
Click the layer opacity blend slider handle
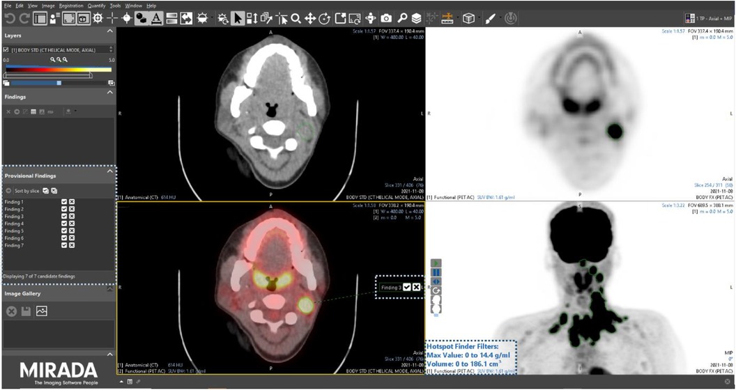[x=59, y=83]
